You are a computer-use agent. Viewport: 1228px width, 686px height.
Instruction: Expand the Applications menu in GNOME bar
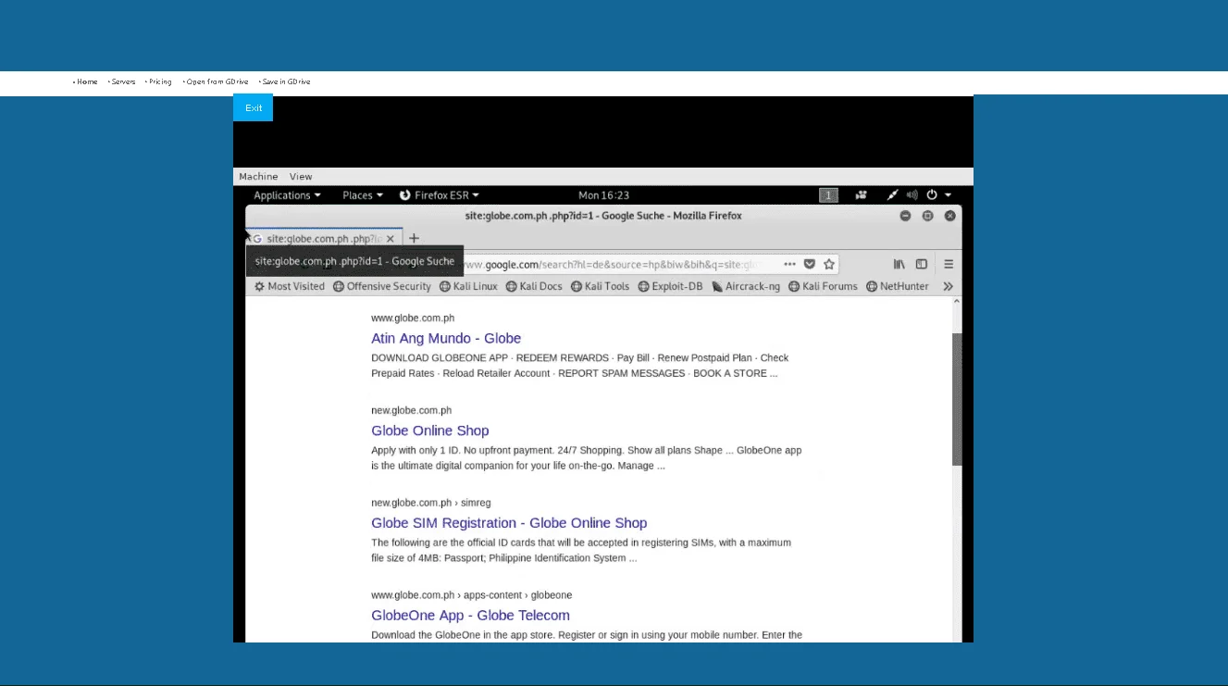coord(287,195)
